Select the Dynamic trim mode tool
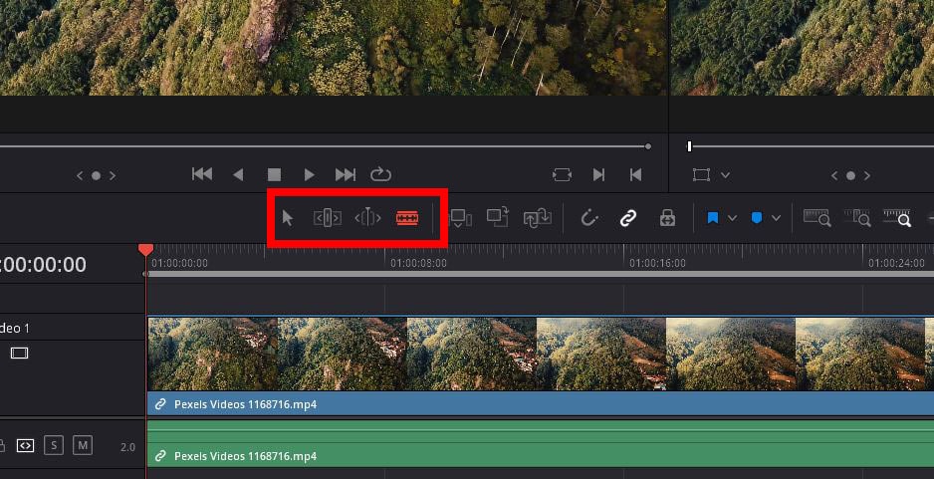The image size is (934, 479). click(367, 217)
